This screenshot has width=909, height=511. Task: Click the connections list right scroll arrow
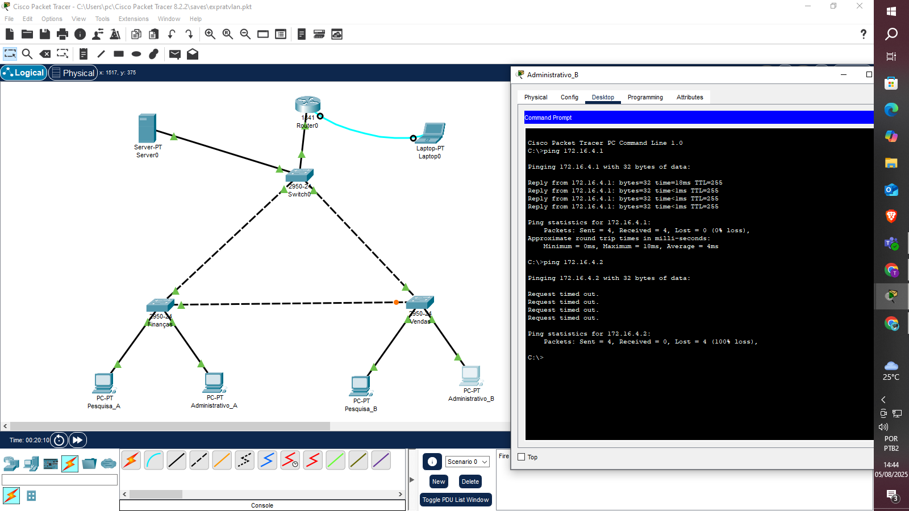(x=401, y=495)
